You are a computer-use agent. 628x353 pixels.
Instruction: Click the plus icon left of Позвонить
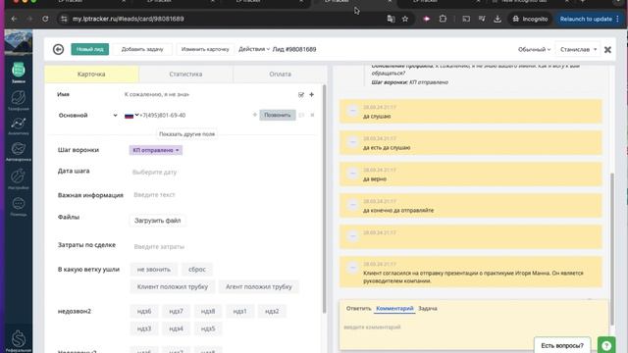point(255,115)
